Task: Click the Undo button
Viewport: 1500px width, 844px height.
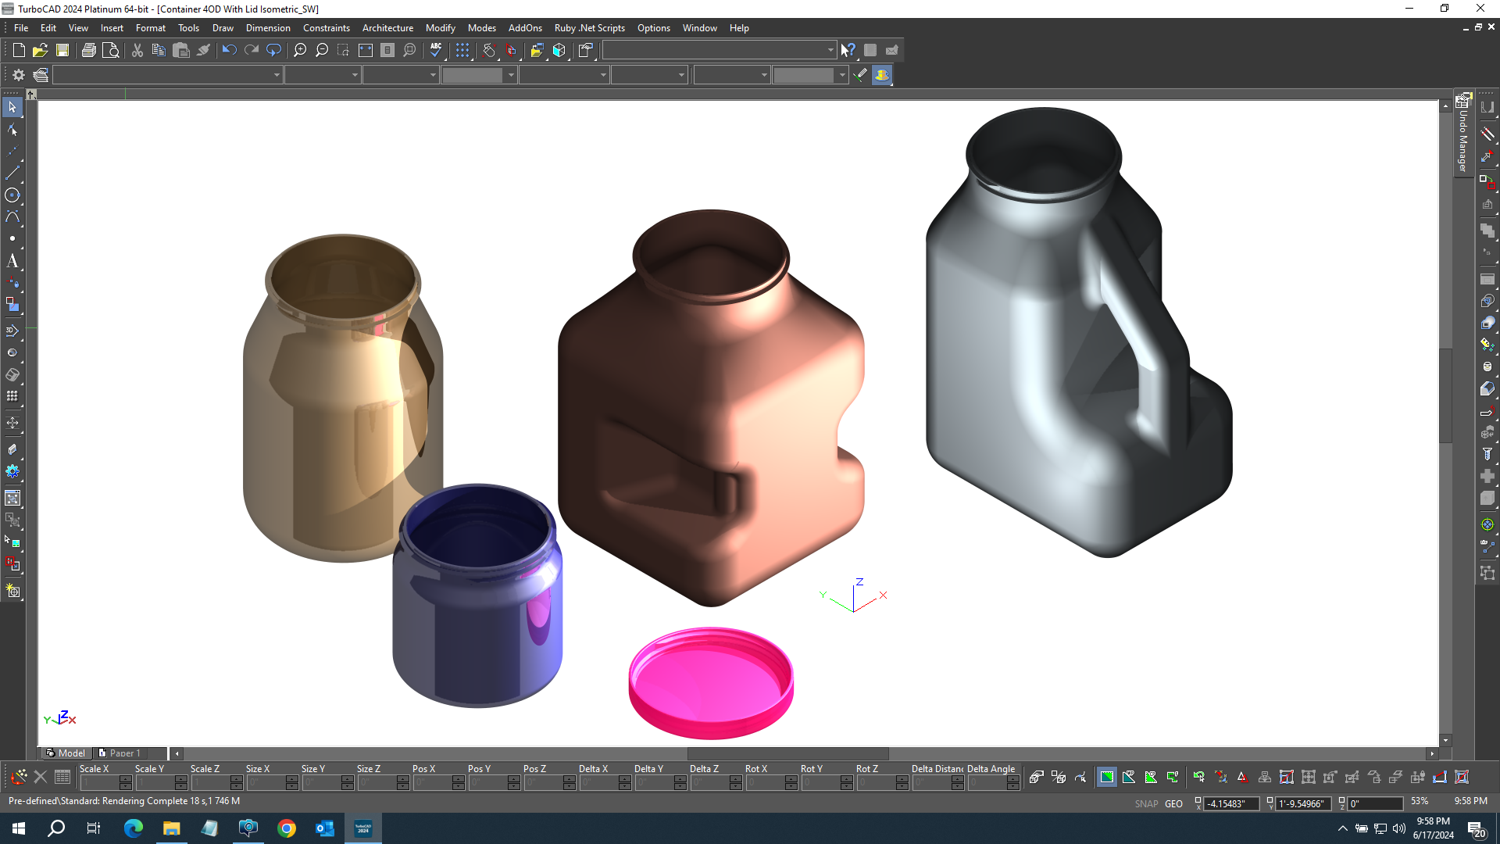Action: pyautogui.click(x=229, y=49)
